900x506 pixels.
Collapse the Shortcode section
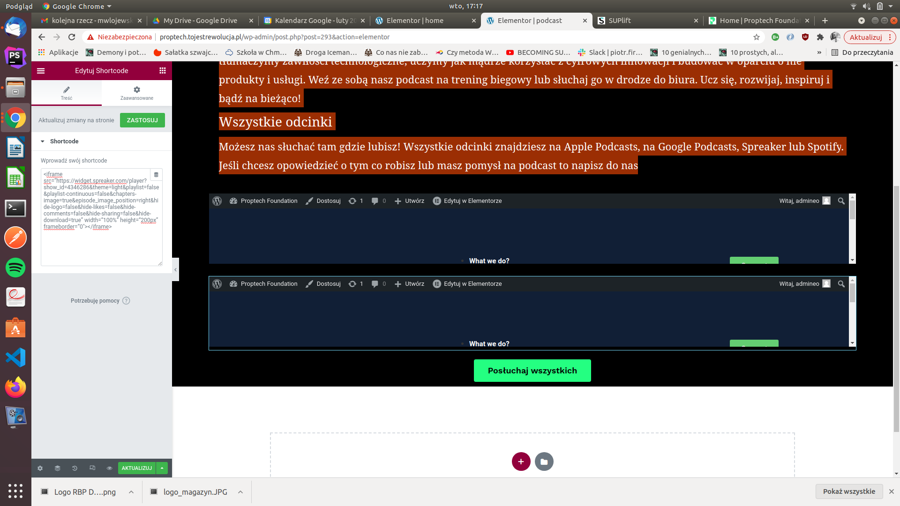pyautogui.click(x=43, y=141)
